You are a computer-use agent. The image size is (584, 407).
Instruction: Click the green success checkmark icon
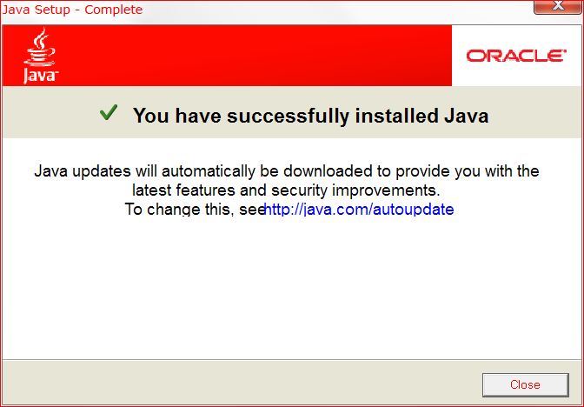point(109,112)
